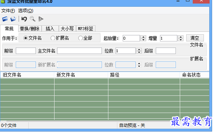The width and height of the screenshot is (215, 133).
Task: Open the 文件(F) menu
Action: [8, 11]
